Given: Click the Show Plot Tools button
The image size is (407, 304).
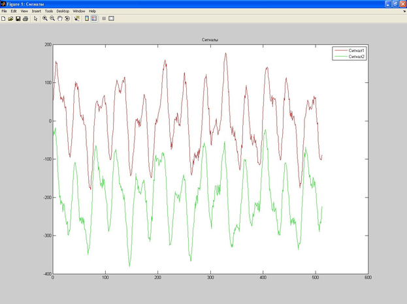Looking at the screenshot, I should pos(111,19).
